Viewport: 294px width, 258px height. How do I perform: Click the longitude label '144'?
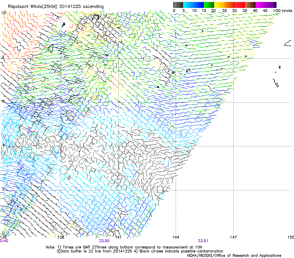[176, 237]
